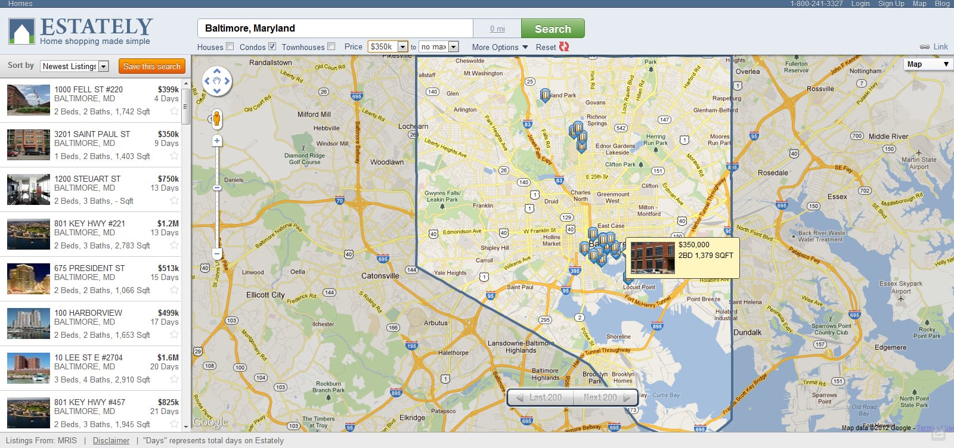Click the zoom in plus button on map

(217, 141)
